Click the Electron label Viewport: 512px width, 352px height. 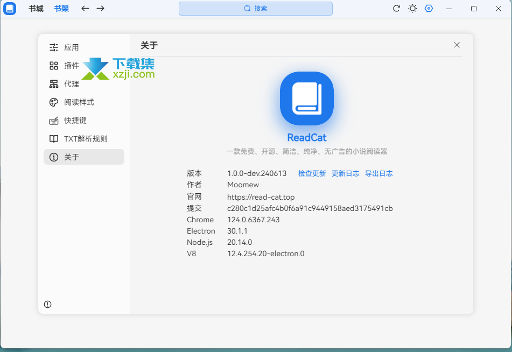[201, 231]
